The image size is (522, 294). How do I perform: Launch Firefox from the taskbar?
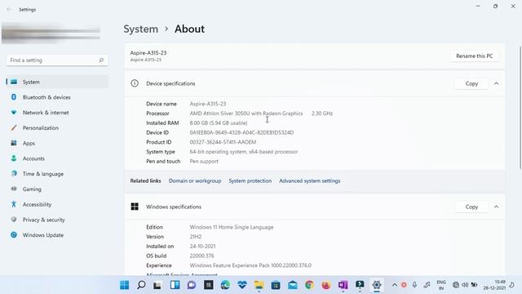[x=326, y=285]
